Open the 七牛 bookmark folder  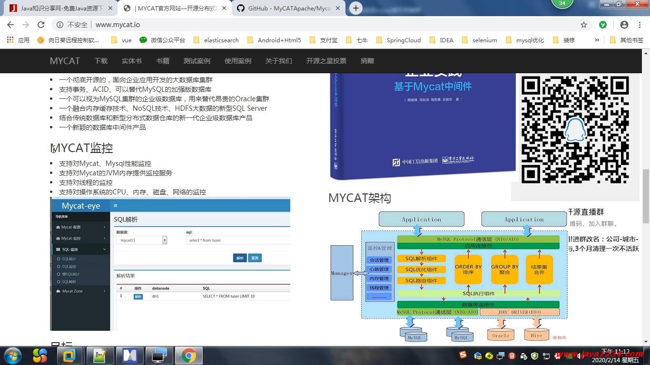(x=357, y=40)
